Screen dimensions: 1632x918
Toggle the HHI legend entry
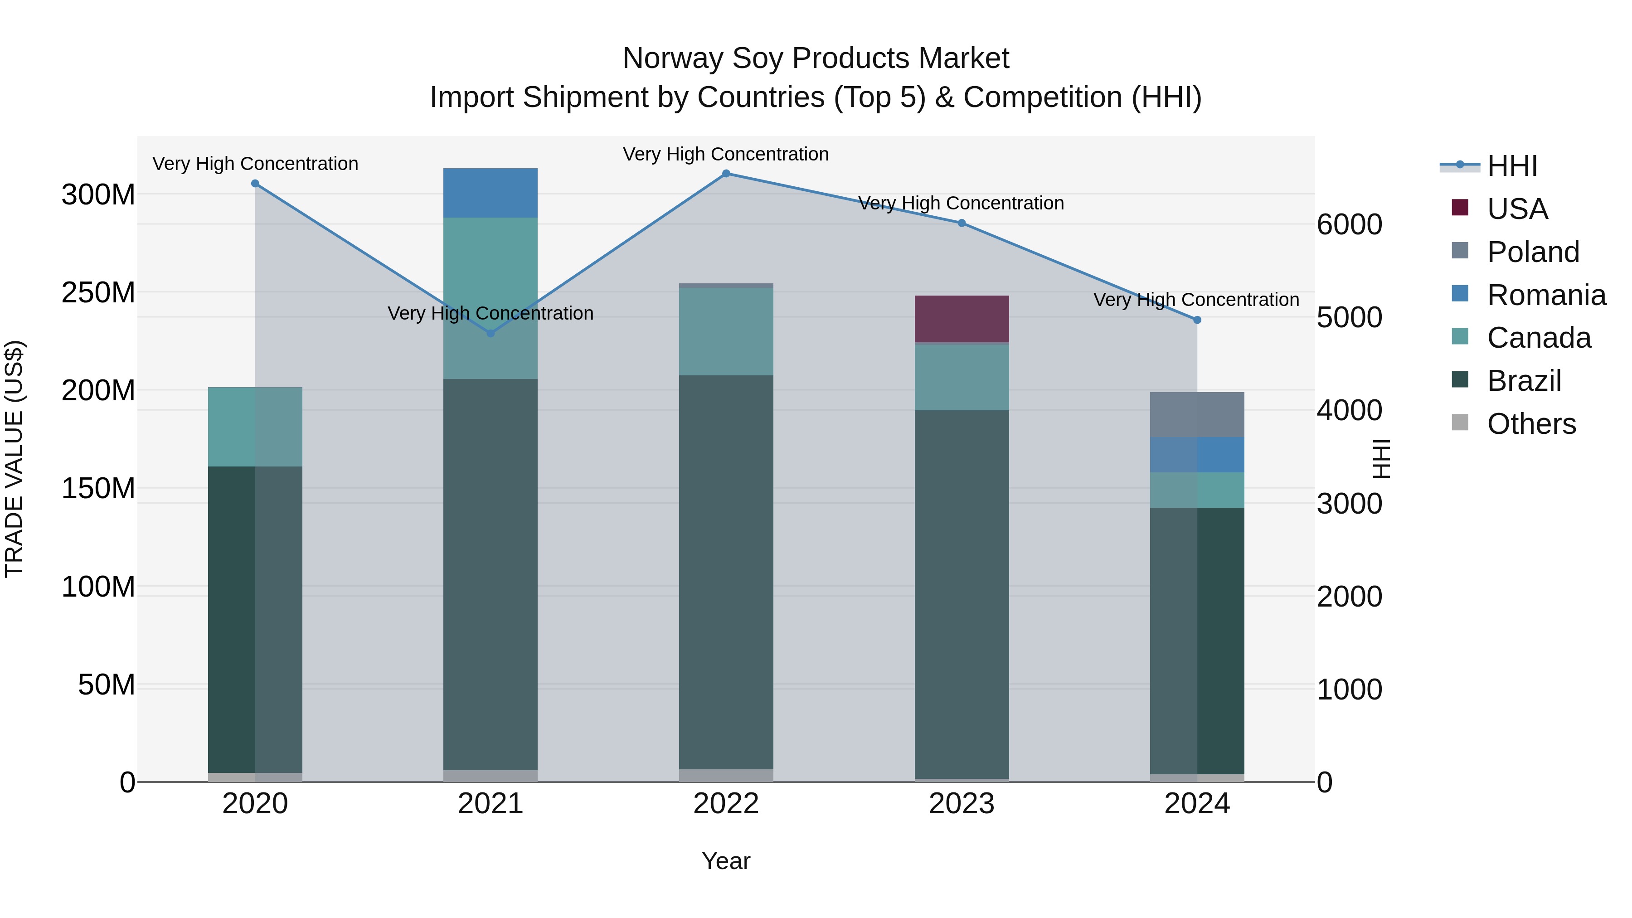(1489, 166)
